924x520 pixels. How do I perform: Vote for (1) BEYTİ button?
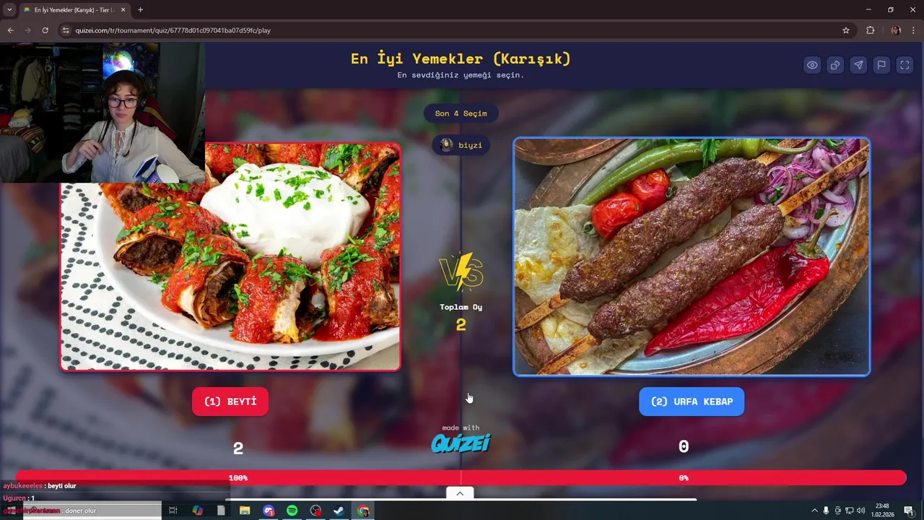(x=230, y=402)
